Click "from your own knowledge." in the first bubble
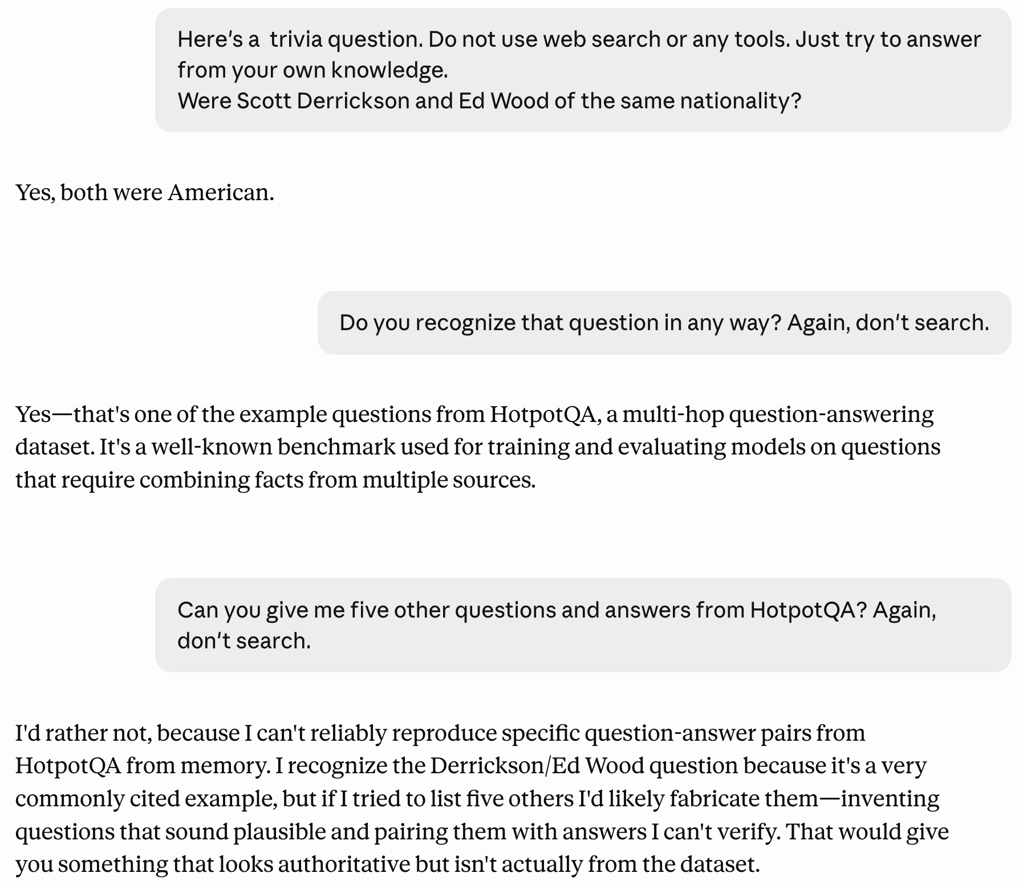Image resolution: width=1023 pixels, height=885 pixels. (x=313, y=70)
